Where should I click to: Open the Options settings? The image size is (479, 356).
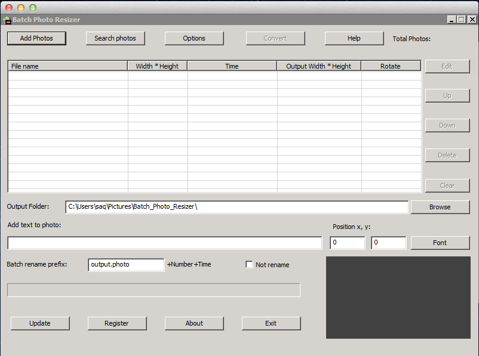click(x=194, y=38)
